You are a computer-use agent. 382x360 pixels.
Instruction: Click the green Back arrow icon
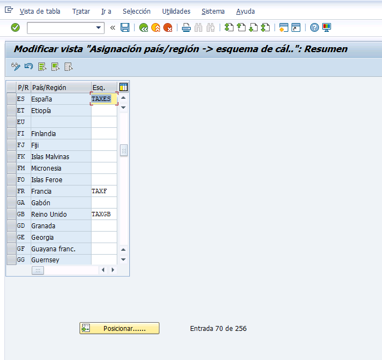[144, 27]
